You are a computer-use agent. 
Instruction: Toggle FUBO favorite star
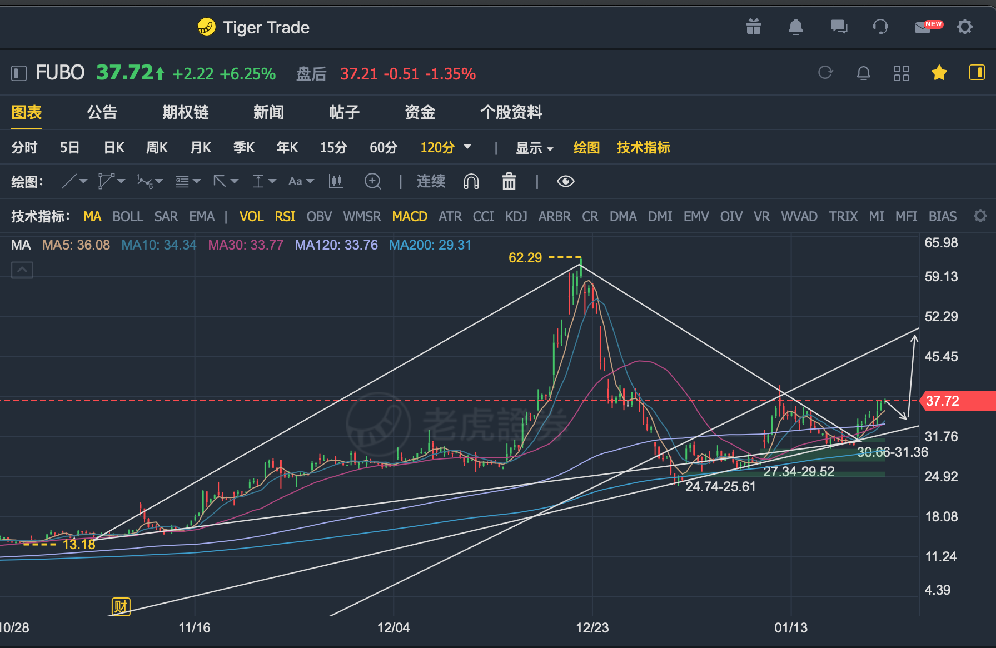(x=939, y=73)
